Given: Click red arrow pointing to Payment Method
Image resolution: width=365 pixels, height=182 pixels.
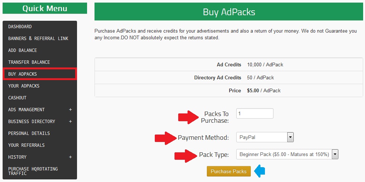Looking at the screenshot, I should tap(166, 138).
